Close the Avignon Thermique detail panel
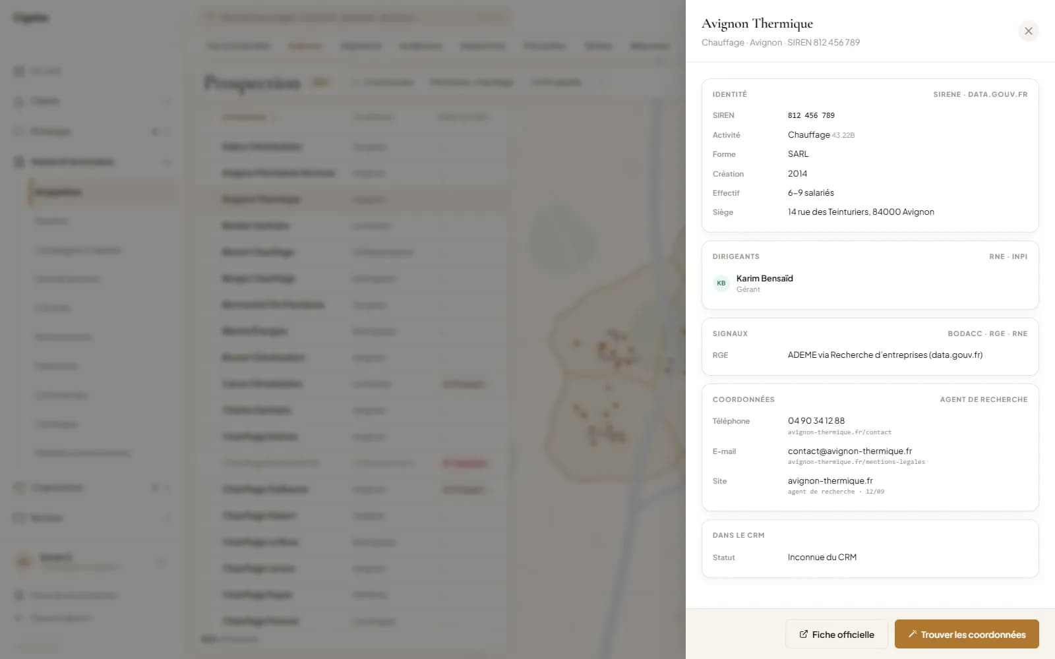1055x659 pixels. (x=1028, y=31)
